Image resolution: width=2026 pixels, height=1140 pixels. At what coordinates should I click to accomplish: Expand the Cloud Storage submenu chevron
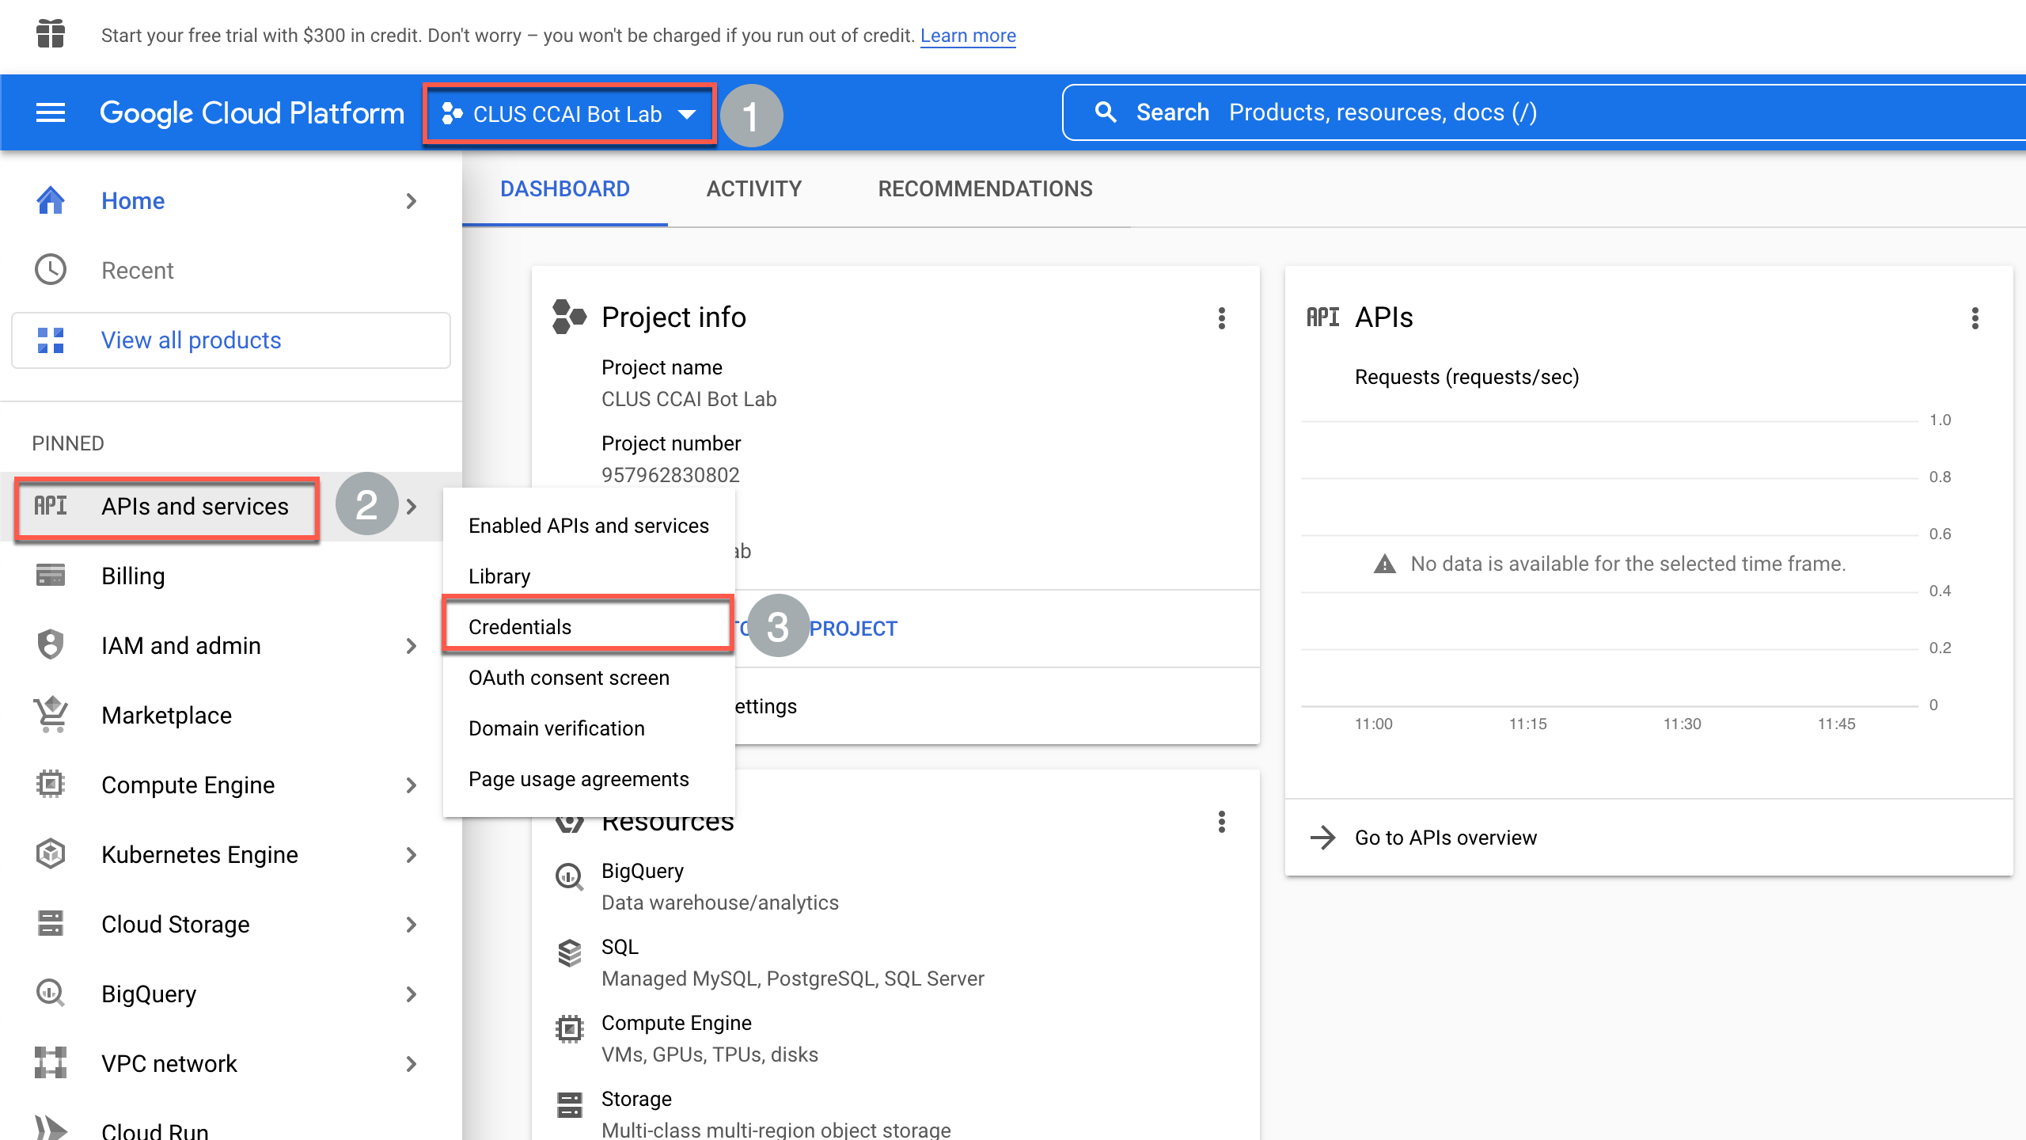(412, 925)
